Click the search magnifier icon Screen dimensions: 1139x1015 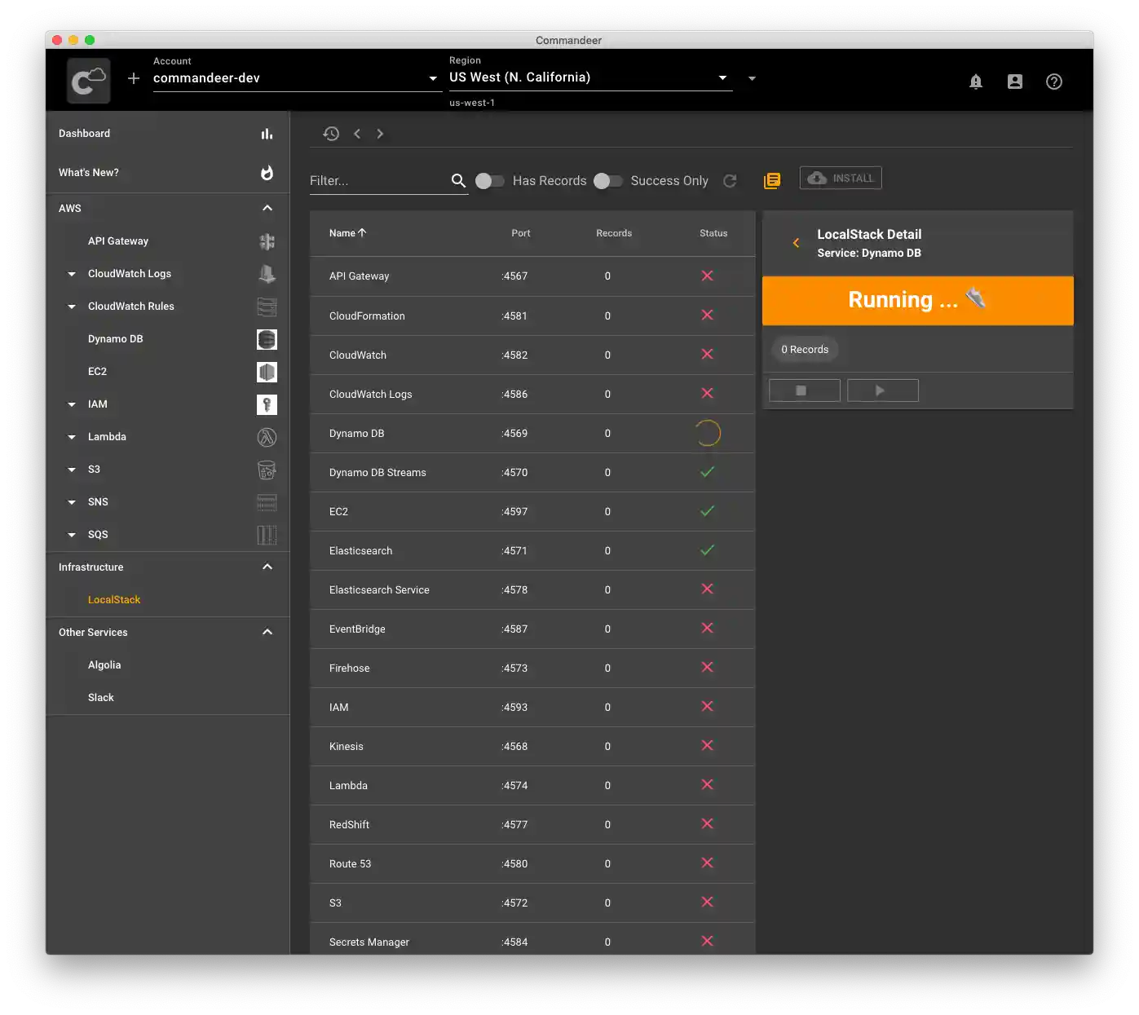[458, 181]
